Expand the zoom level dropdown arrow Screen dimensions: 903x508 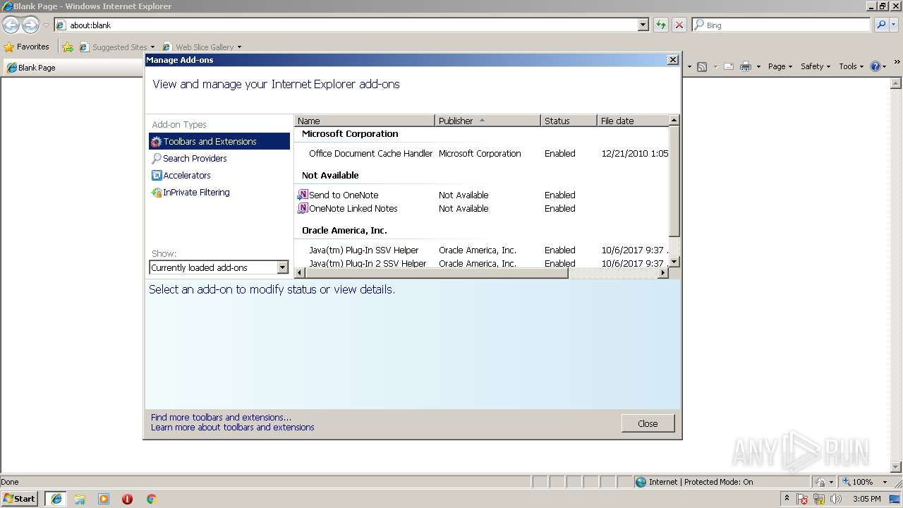[x=885, y=482]
